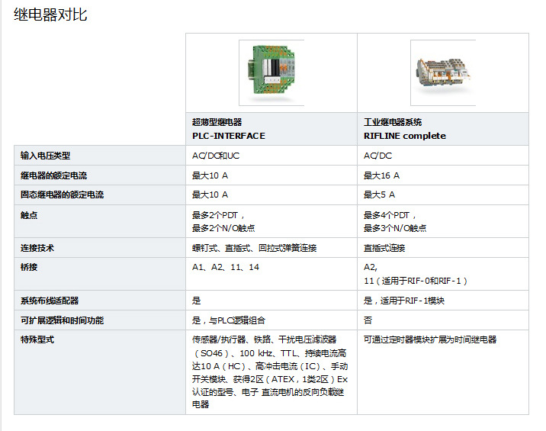Select the 固态继电器的额定电流 row header
Screen dimensions: 546x431
[61, 195]
